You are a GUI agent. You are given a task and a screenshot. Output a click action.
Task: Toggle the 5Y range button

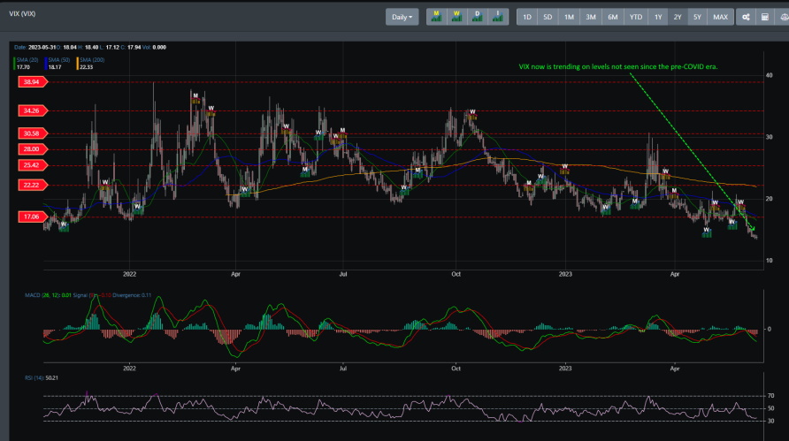click(698, 17)
